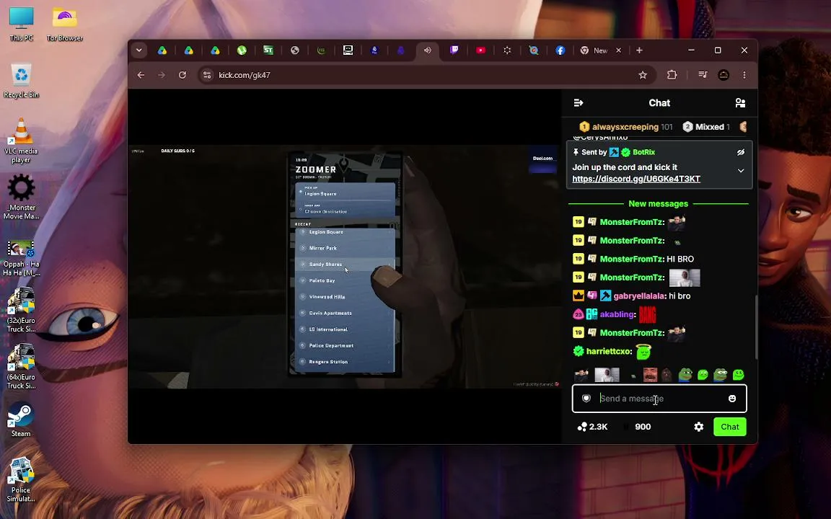Screen dimensions: 831x519
Task: Hide the pinned BotRix message
Action: [x=740, y=152]
